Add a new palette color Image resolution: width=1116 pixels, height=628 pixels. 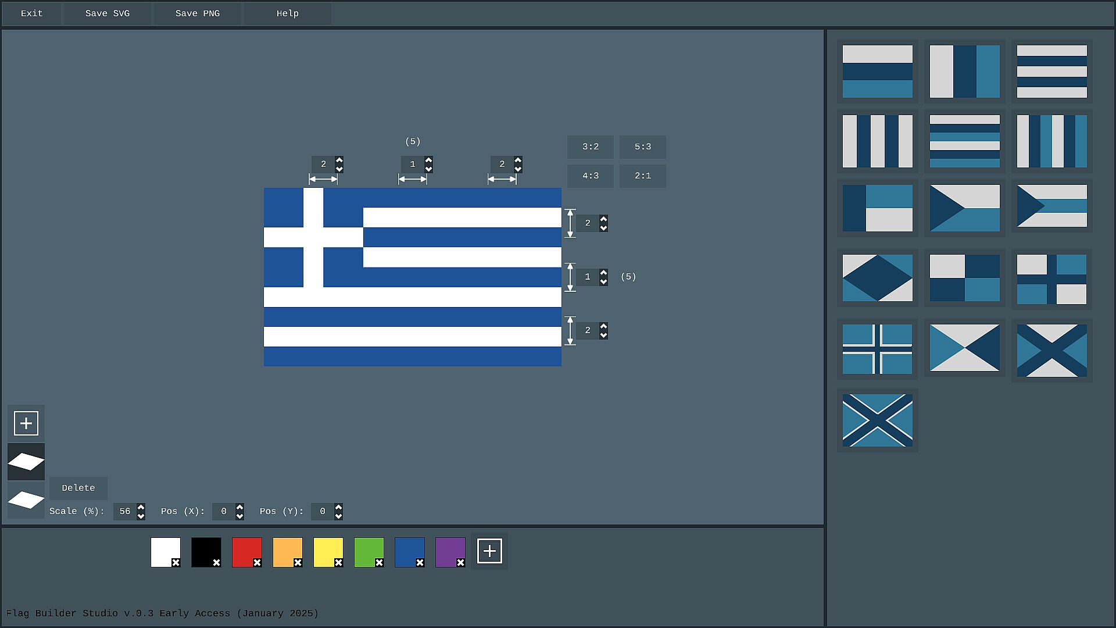(489, 551)
